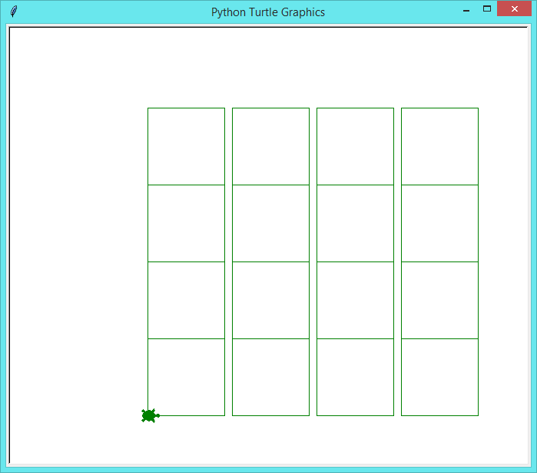Image resolution: width=537 pixels, height=473 pixels.
Task: Click the bottom square in the third column
Action: point(355,377)
